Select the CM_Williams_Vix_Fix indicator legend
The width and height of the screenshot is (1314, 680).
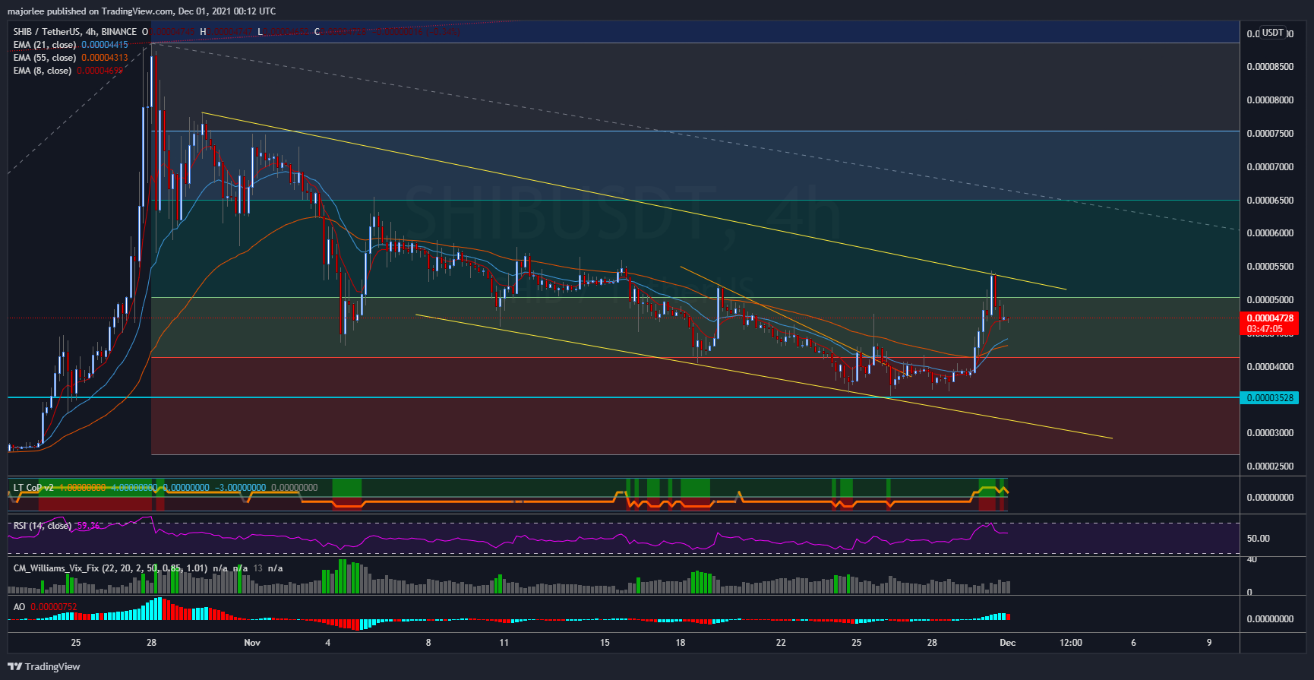(110, 568)
